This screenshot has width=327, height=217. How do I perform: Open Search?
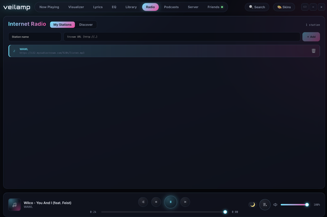257,7
